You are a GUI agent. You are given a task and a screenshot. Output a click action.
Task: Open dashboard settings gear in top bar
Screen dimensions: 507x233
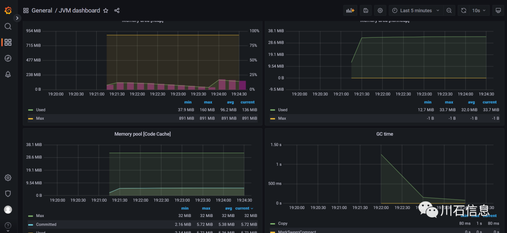(x=380, y=10)
